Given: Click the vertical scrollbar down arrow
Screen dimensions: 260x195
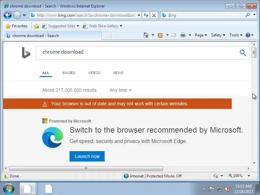Looking at the screenshot, I should click(x=254, y=163).
